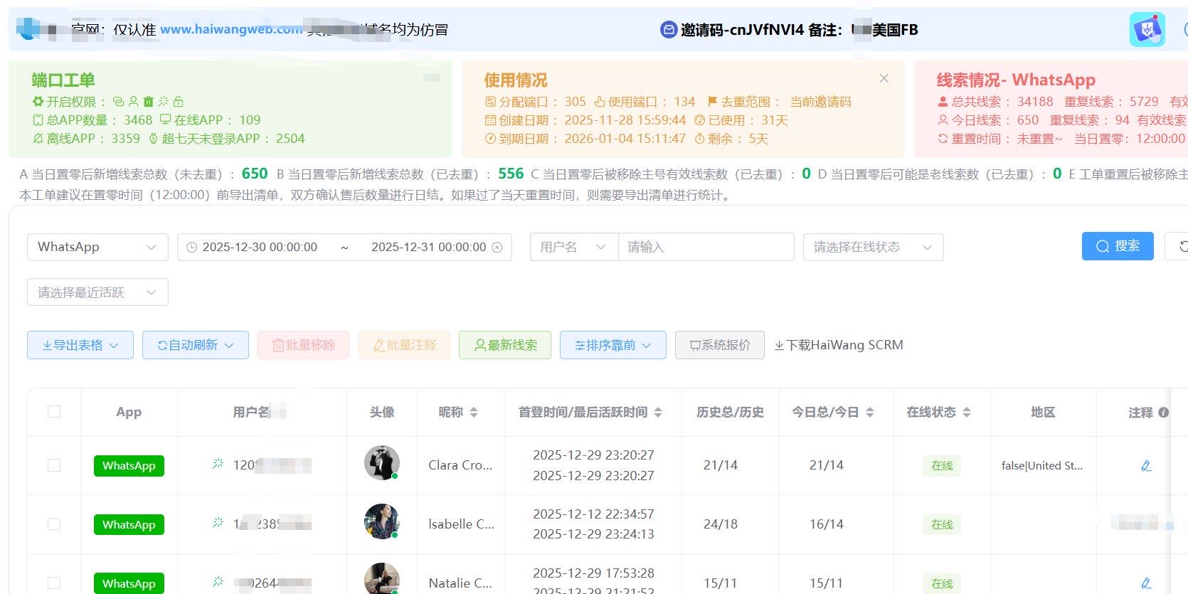Expand the 自动刷新 dropdown button
This screenshot has width=1188, height=594.
click(x=196, y=345)
